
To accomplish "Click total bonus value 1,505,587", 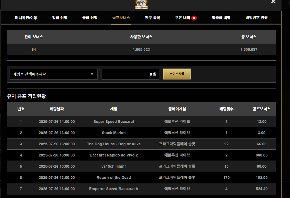I will pyautogui.click(x=249, y=49).
